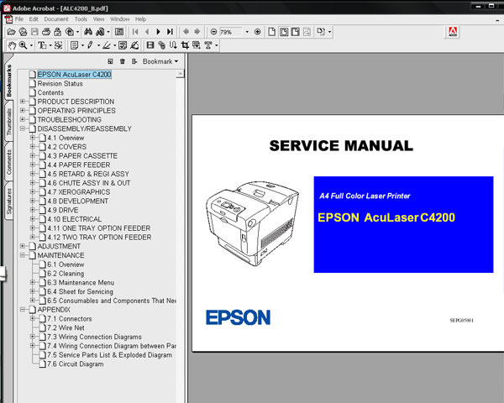
Task: Switch to the Comments side tab
Action: (9, 162)
